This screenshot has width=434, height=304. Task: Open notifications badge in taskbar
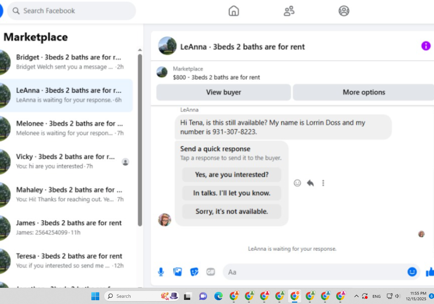(x=431, y=296)
